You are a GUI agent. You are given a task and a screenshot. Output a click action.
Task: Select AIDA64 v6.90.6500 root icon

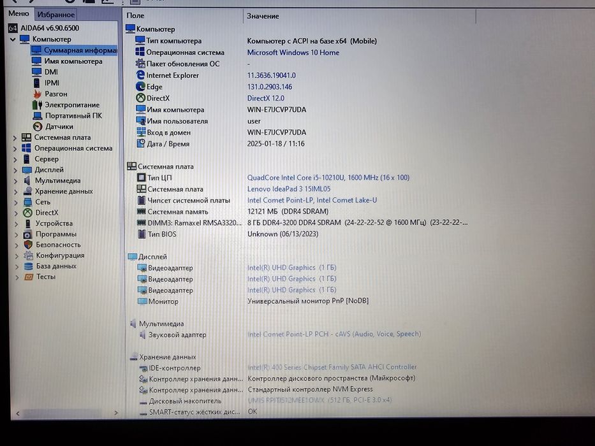[13, 28]
